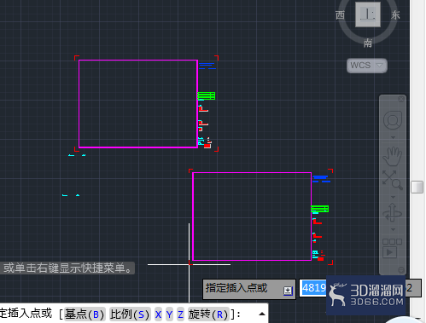Click green hatch object beside lower rectangle
The image size is (426, 323).
tap(320, 209)
